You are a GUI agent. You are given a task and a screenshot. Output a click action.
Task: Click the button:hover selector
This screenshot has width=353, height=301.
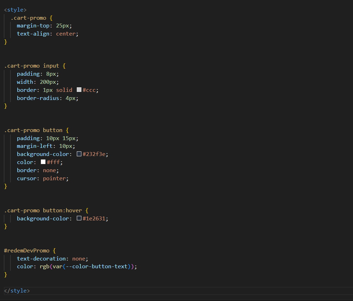coord(62,211)
